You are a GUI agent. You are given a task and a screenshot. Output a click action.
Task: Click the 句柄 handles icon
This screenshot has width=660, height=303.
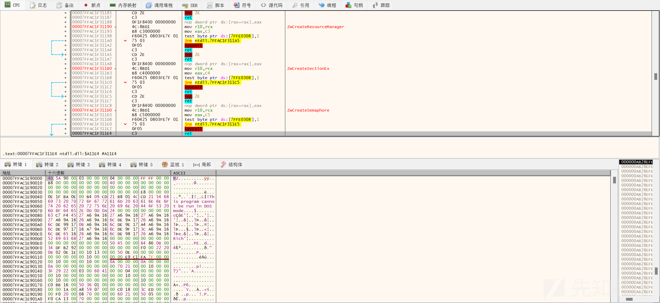pos(348,5)
